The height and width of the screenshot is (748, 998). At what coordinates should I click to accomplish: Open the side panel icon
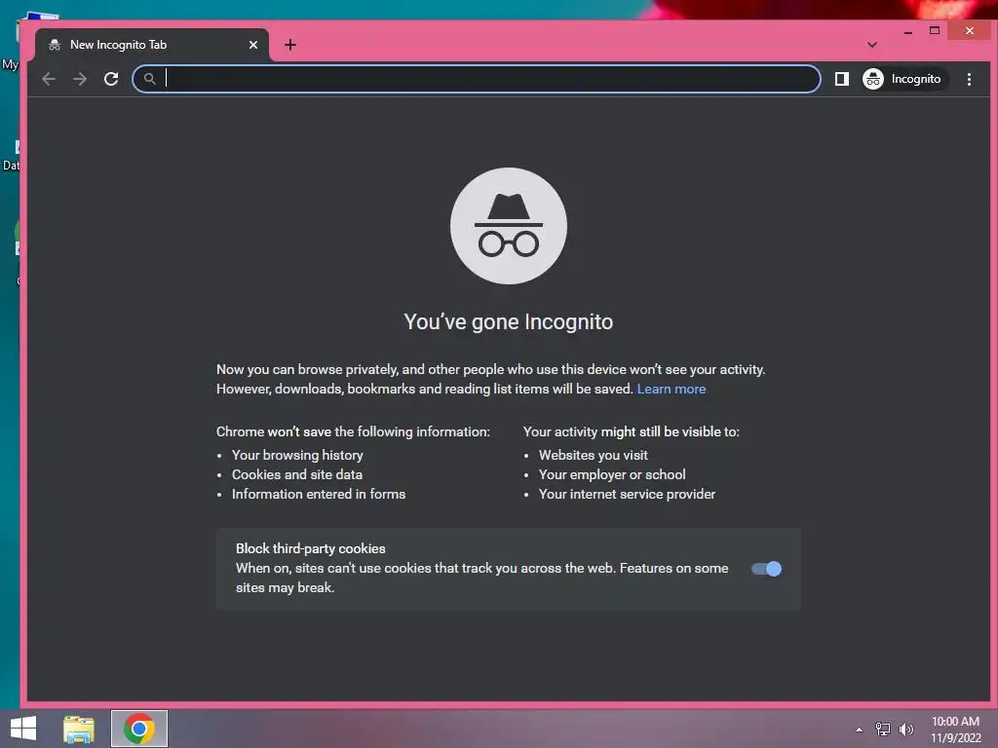pos(841,79)
